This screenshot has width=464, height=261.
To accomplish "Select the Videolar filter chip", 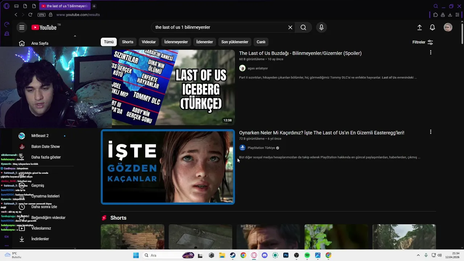I will (149, 42).
